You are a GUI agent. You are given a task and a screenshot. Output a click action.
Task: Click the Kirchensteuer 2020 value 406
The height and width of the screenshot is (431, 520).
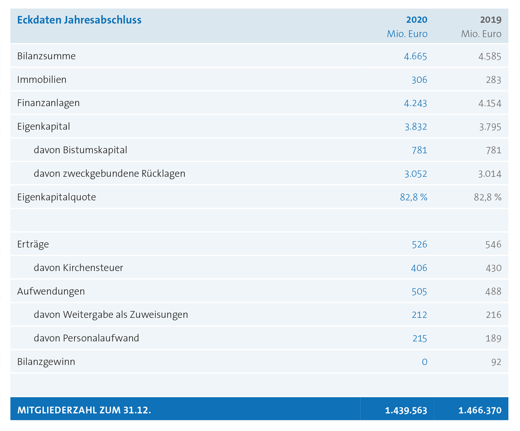point(419,268)
